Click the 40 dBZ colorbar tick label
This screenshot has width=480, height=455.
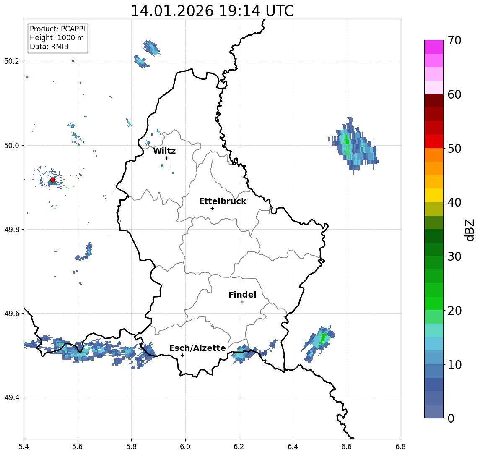click(x=454, y=202)
